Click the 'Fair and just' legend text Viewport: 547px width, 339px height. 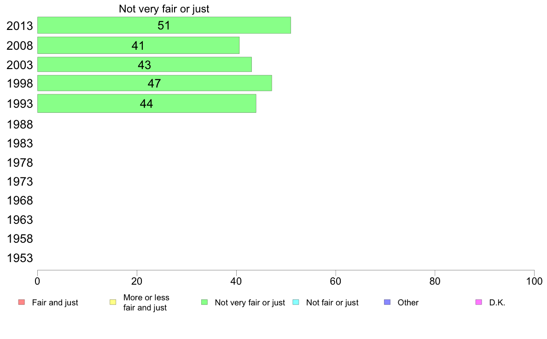coord(55,303)
